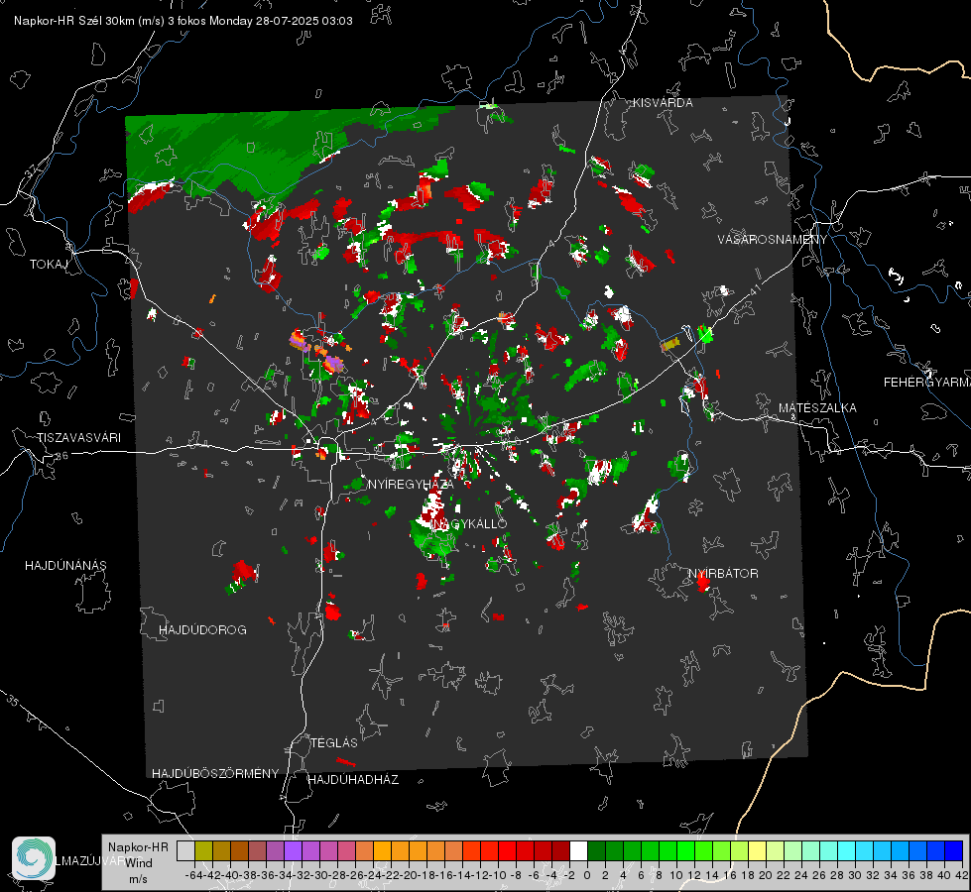The height and width of the screenshot is (892, 971).
Task: Pick the bright green swatch right of 10
Action: tap(685, 850)
